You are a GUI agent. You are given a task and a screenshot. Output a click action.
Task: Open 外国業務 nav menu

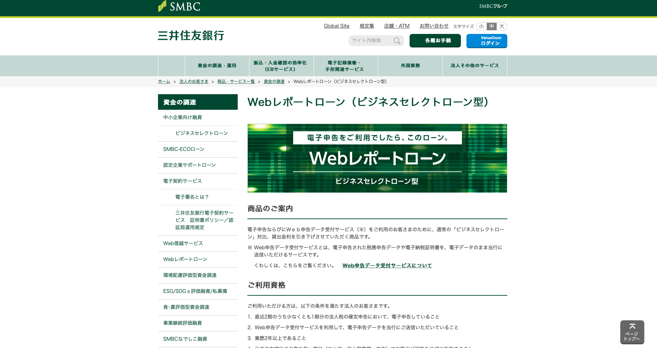click(x=410, y=66)
